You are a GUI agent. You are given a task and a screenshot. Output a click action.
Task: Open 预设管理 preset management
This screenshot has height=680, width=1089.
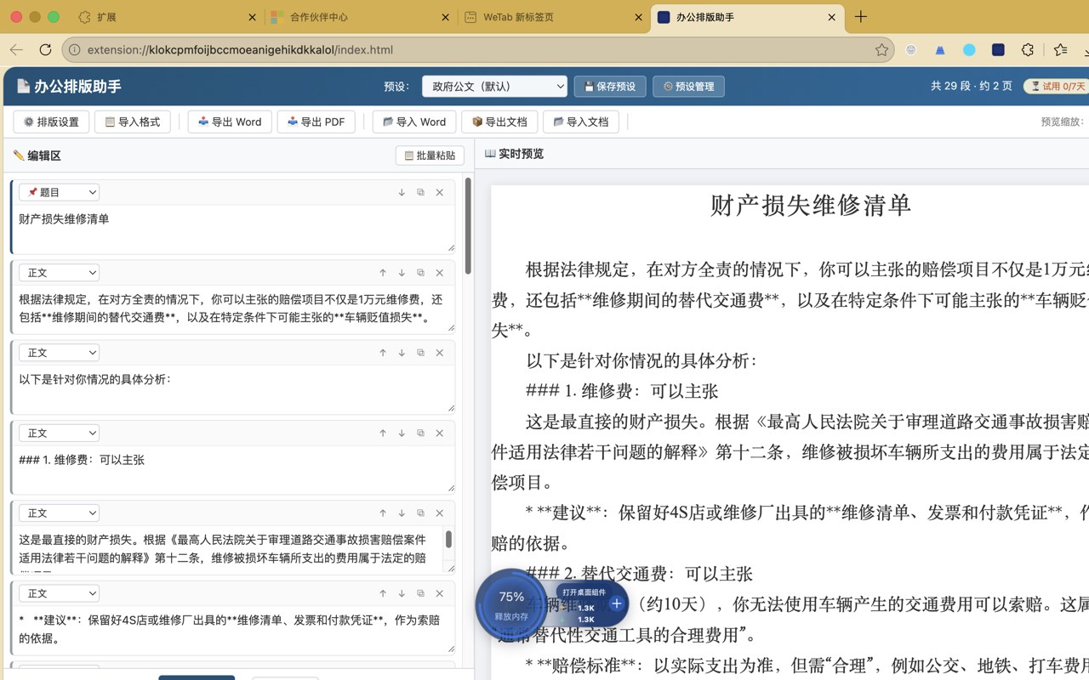point(688,86)
